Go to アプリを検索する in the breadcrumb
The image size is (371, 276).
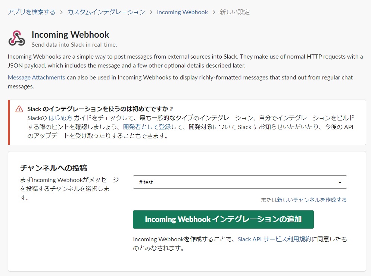coord(31,12)
